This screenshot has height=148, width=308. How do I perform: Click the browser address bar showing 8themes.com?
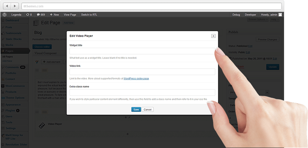[x=151, y=6]
